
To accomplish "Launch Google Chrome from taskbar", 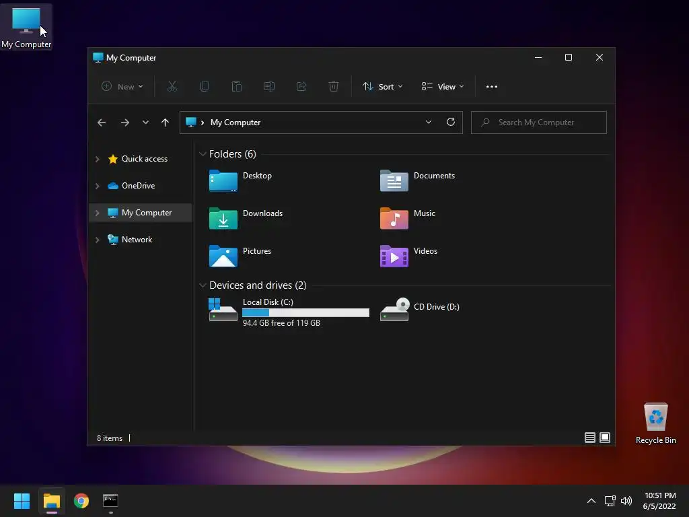I will [x=81, y=501].
